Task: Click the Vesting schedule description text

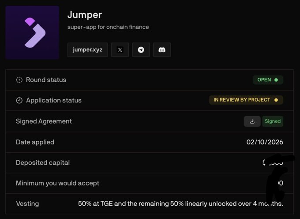Action: [x=180, y=204]
